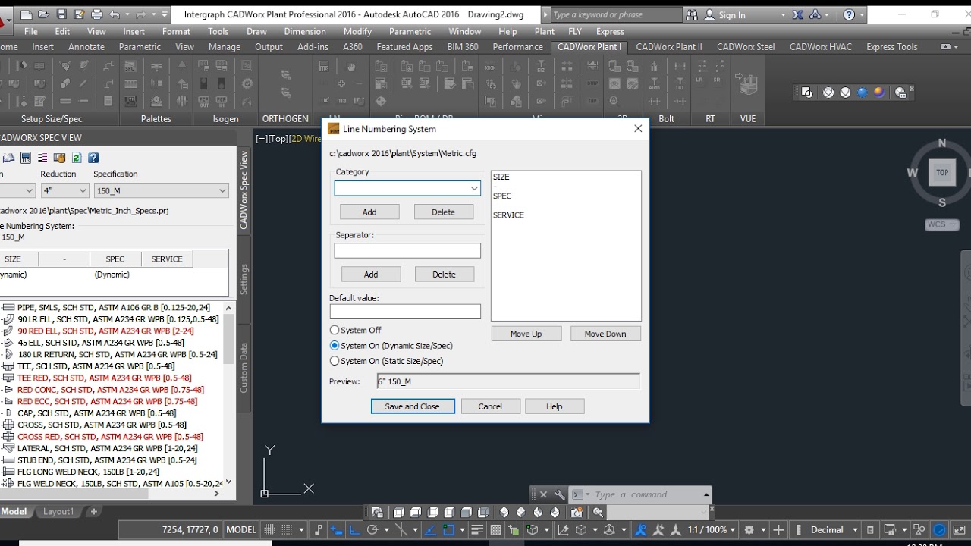Switch to the Layout1 tab

click(x=58, y=512)
